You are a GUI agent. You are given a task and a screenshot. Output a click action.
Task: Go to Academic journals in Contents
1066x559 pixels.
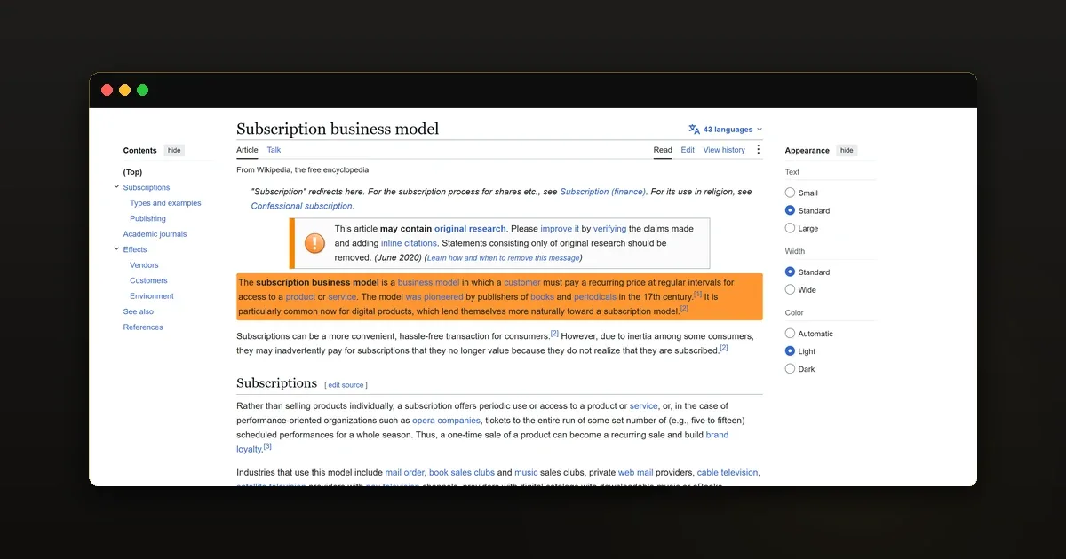pos(155,234)
